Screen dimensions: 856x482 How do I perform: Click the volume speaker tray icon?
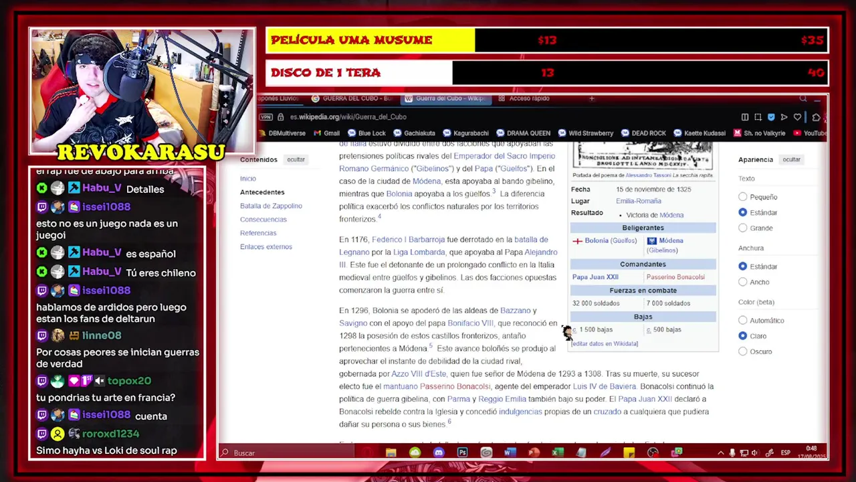754,453
